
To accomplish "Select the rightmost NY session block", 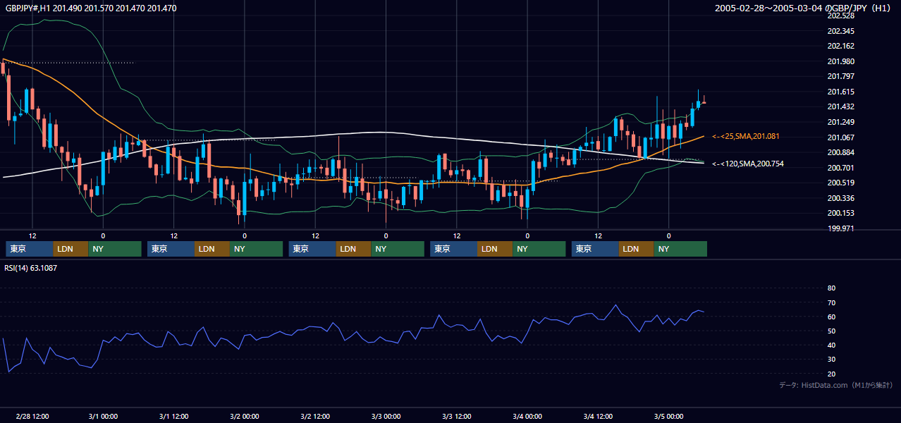I will pos(680,249).
